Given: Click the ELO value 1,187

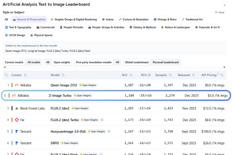Looking at the screenshot, I should click(129, 85).
